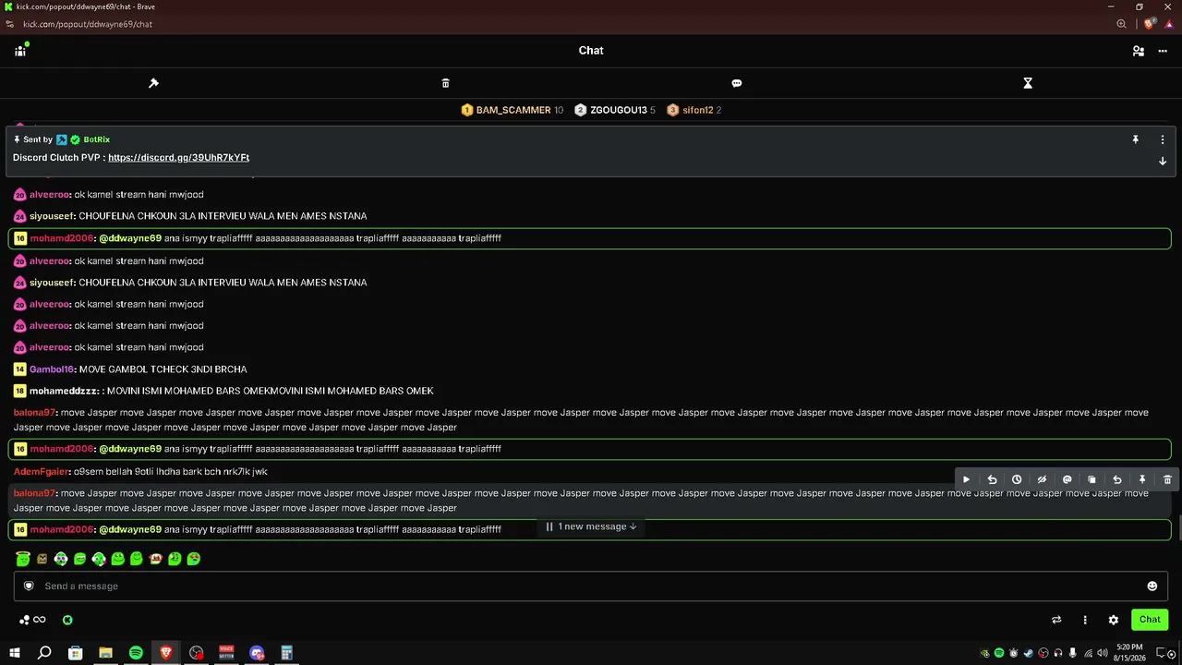The width and height of the screenshot is (1182, 665).
Task: Click the Brave Shields icon in address bar
Action: tap(1150, 24)
